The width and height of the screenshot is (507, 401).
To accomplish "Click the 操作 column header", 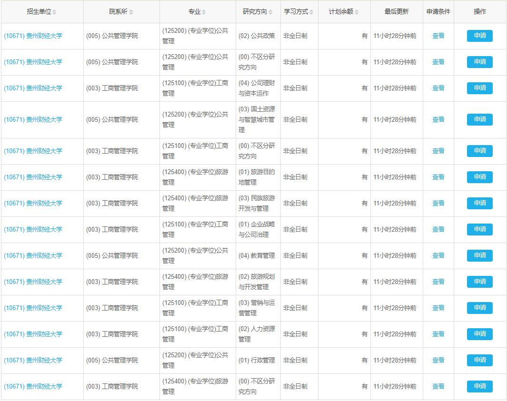I will (x=480, y=11).
